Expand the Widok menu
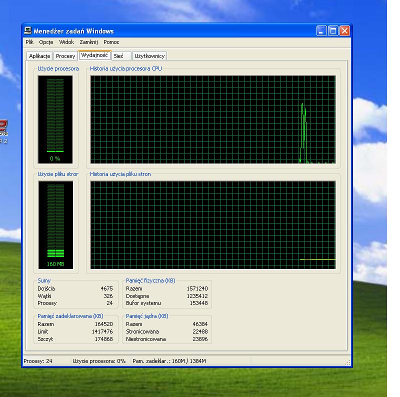This screenshot has height=397, width=400. (66, 42)
